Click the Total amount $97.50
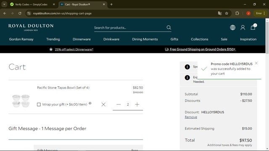The height and width of the screenshot is (151, 269). tap(245, 141)
